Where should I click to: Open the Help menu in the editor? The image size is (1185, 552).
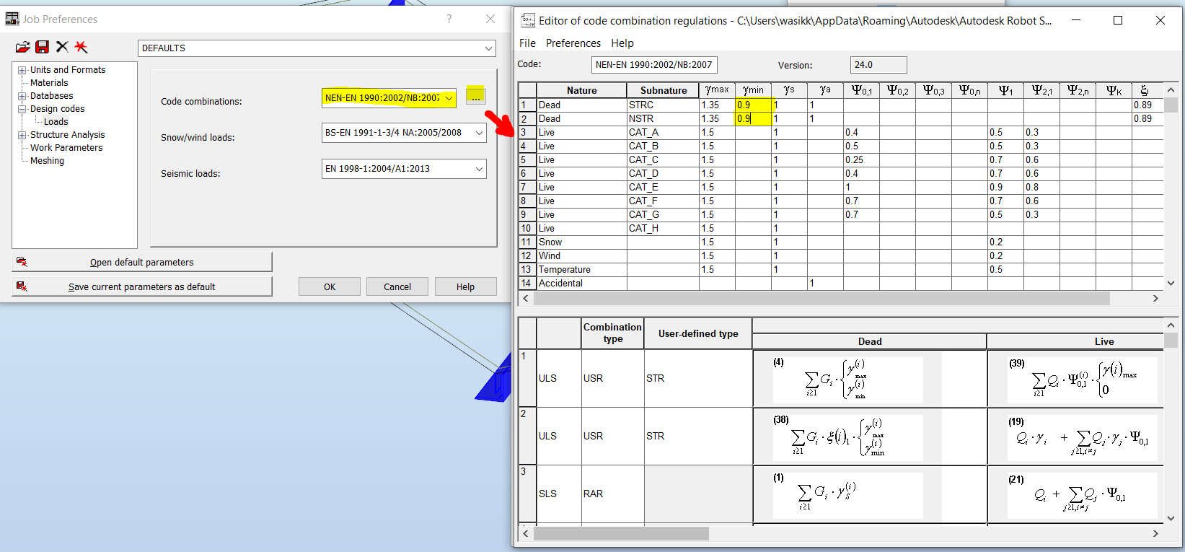click(622, 43)
